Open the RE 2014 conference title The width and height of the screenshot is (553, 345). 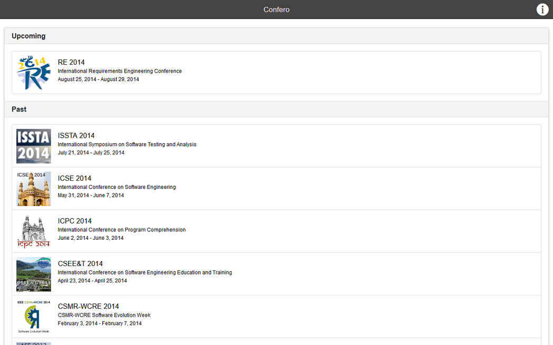point(71,62)
